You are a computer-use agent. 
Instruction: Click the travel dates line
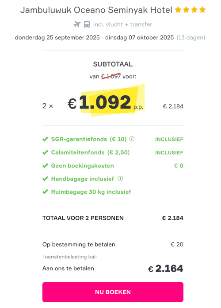click(110, 38)
